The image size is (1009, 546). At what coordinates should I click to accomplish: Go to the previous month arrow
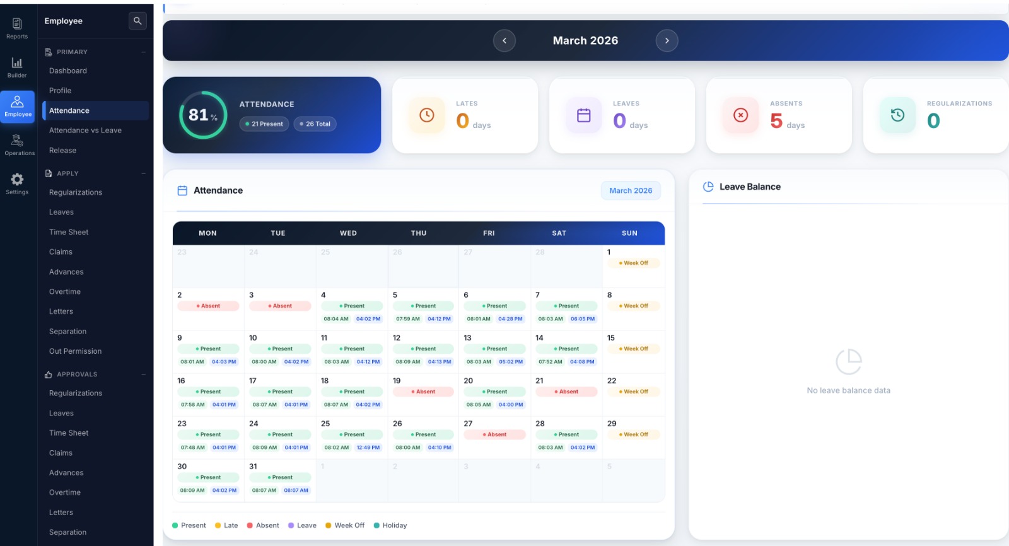504,40
